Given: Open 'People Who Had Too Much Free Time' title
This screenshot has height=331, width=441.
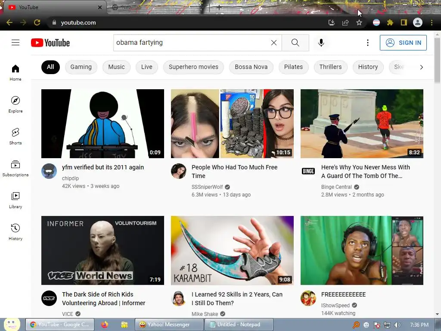Looking at the screenshot, I should click(235, 172).
